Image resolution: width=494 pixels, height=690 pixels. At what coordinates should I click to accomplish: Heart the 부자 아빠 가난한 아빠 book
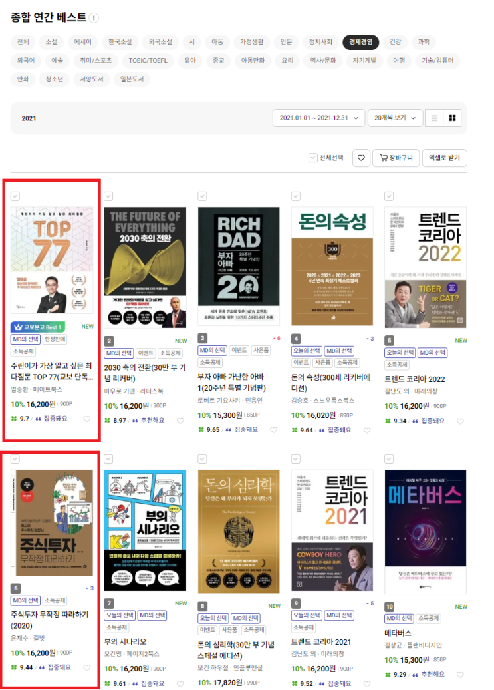point(274,430)
